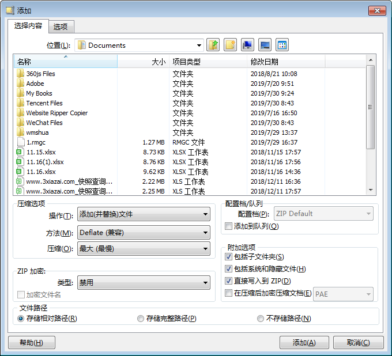Click the date 2018/12/11 17:57
The height and width of the screenshot is (356, 392).
pyautogui.click(x=276, y=191)
